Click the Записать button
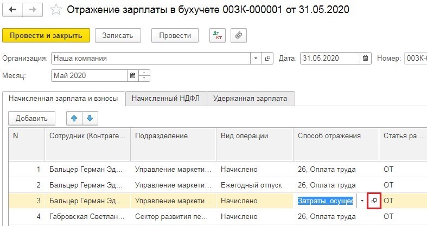 click(118, 35)
